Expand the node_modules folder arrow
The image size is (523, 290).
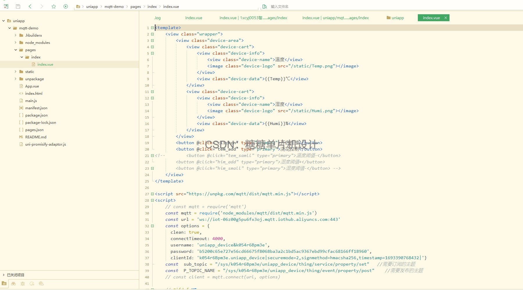pyautogui.click(x=16, y=42)
